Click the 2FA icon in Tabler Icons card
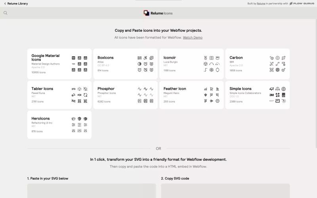This screenshot has width=317, height=198. 73,89
